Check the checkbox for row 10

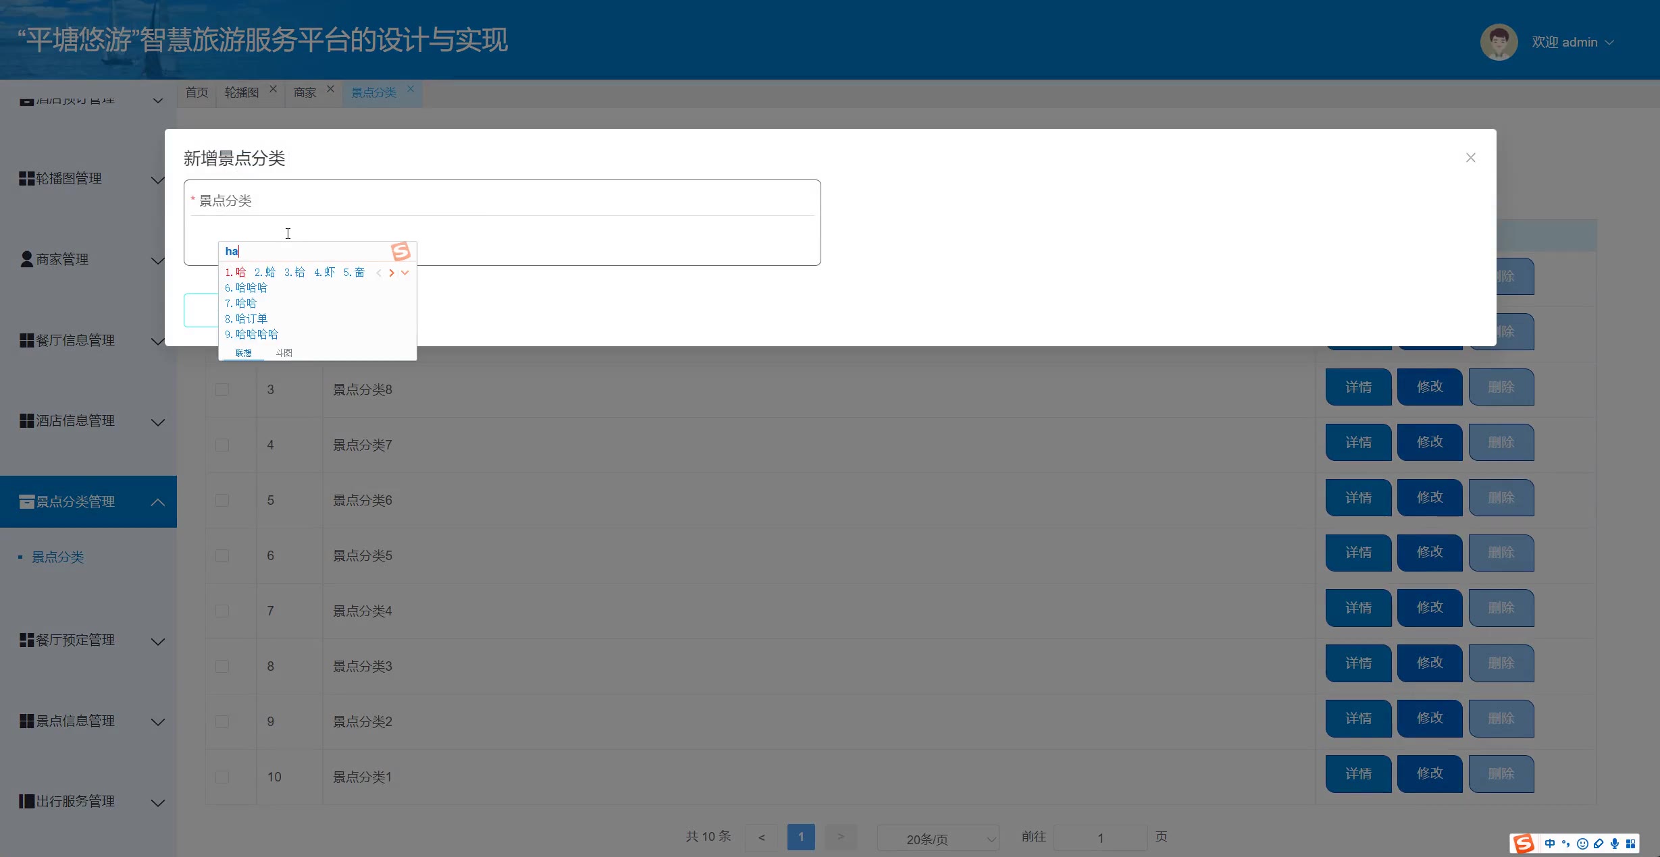tap(222, 777)
